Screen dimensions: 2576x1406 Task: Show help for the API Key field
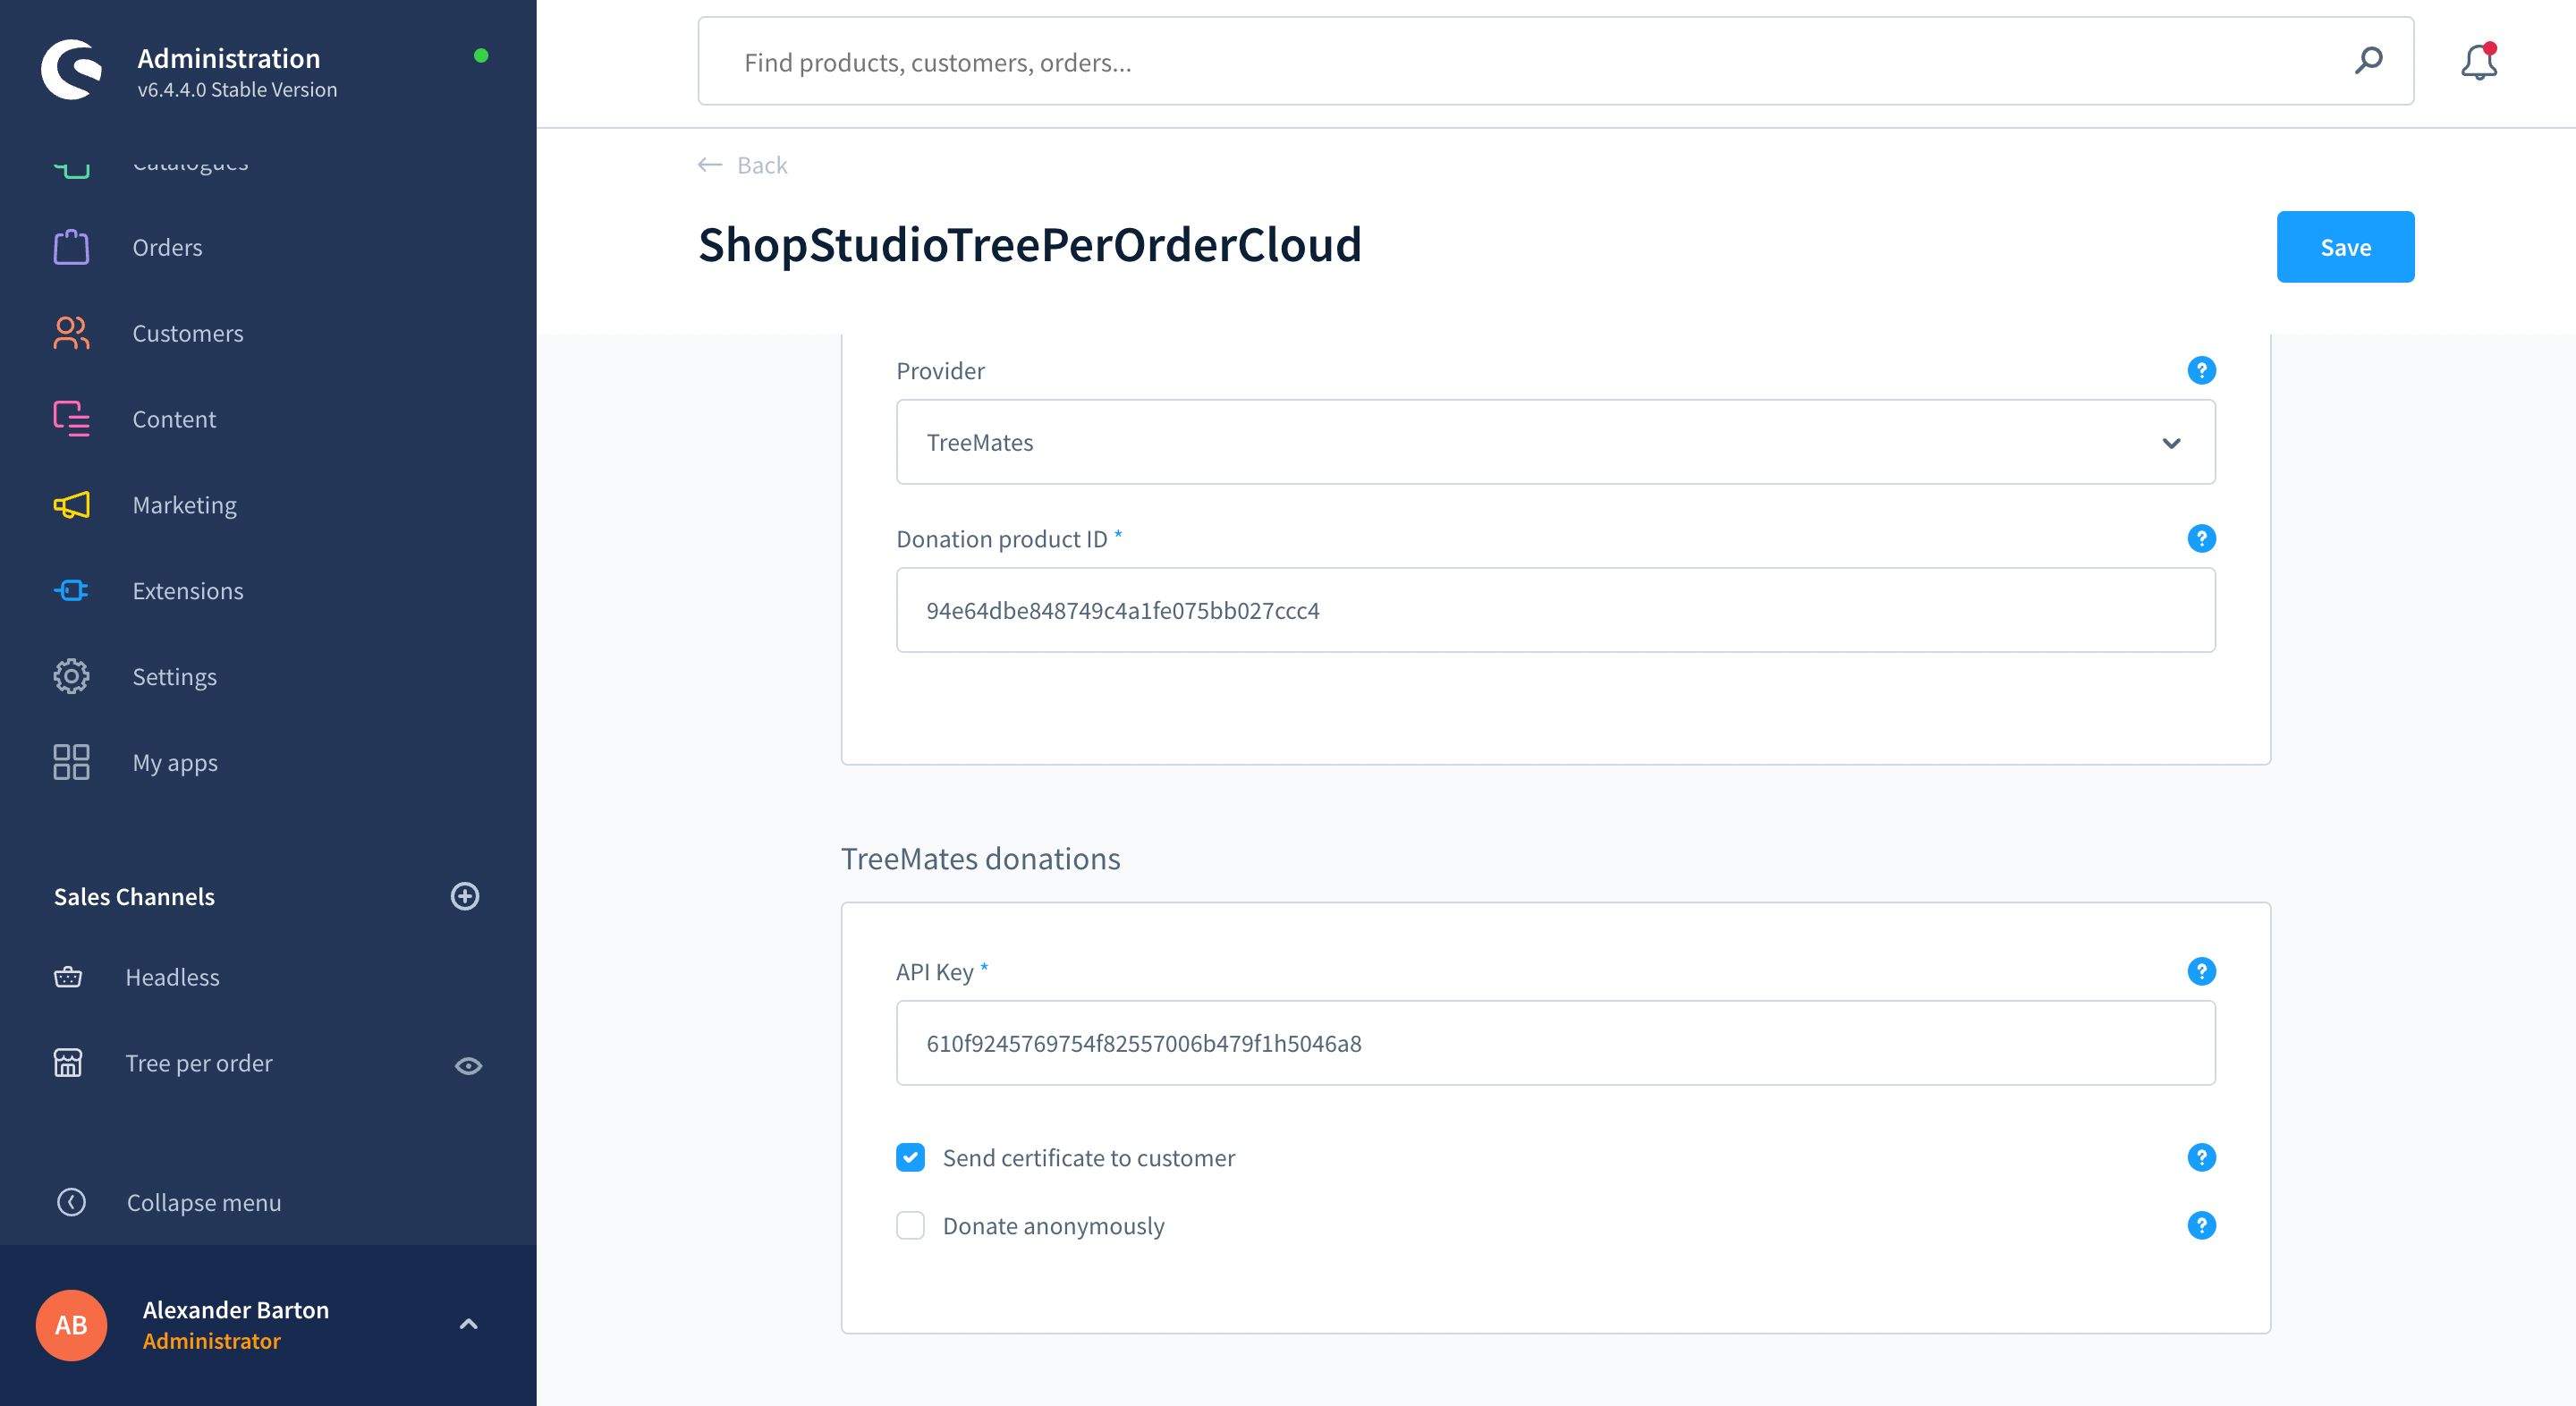2201,971
